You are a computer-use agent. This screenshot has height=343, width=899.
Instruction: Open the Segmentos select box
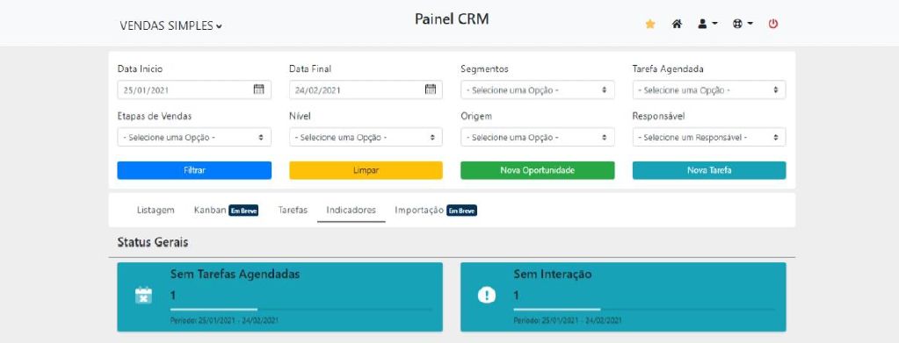[x=537, y=89]
